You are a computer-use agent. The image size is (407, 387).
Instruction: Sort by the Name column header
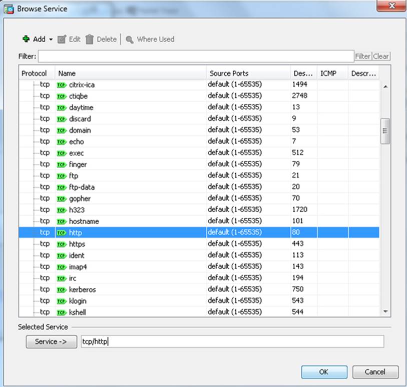[x=130, y=73]
